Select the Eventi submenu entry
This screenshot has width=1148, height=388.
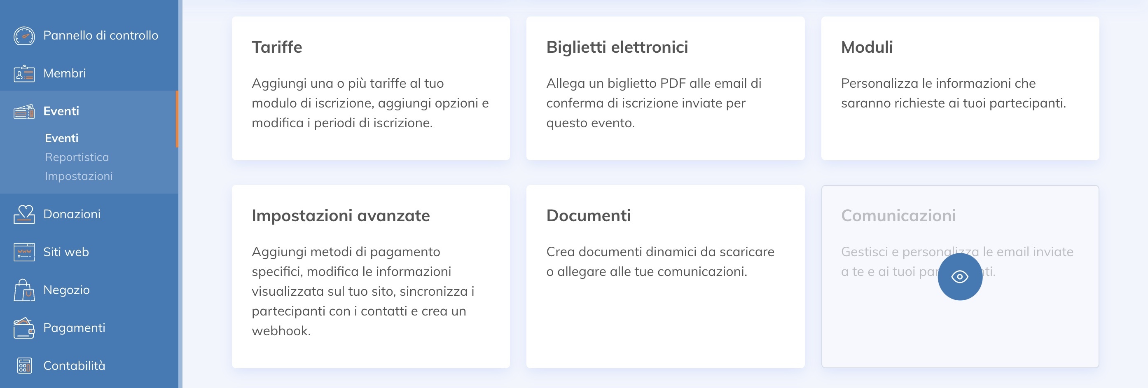point(61,138)
